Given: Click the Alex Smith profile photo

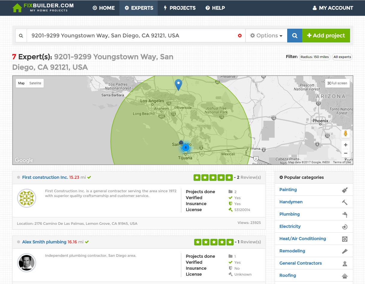Looking at the screenshot, I should [27, 263].
